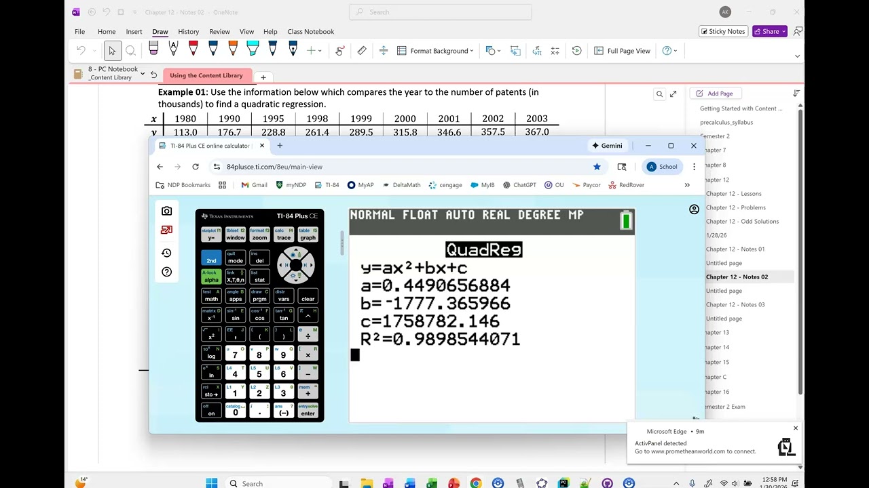Image resolution: width=869 pixels, height=488 pixels.
Task: Open a new browser tab
Action: (280, 146)
